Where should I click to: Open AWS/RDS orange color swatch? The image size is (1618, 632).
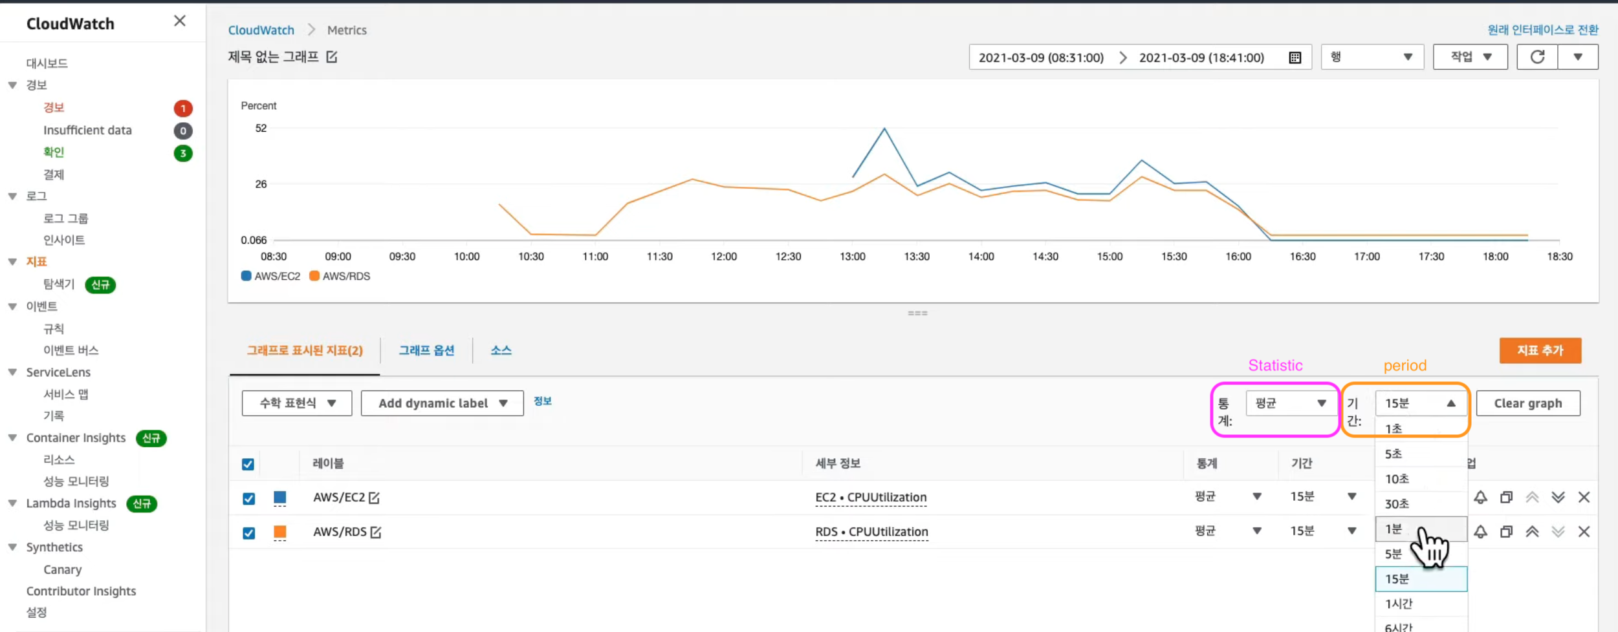pos(279,531)
